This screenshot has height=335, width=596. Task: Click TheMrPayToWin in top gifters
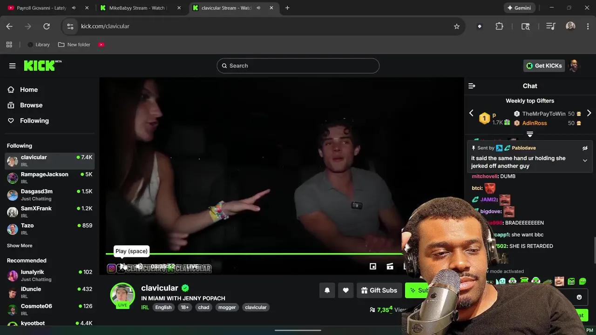pos(544,114)
